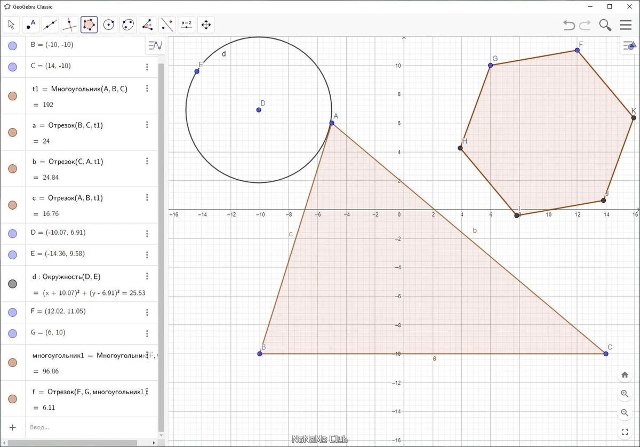This screenshot has width=640, height=447.
Task: Zoom in on the graphics view
Action: click(625, 394)
